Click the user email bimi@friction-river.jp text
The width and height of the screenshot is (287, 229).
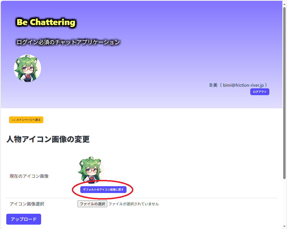point(243,85)
